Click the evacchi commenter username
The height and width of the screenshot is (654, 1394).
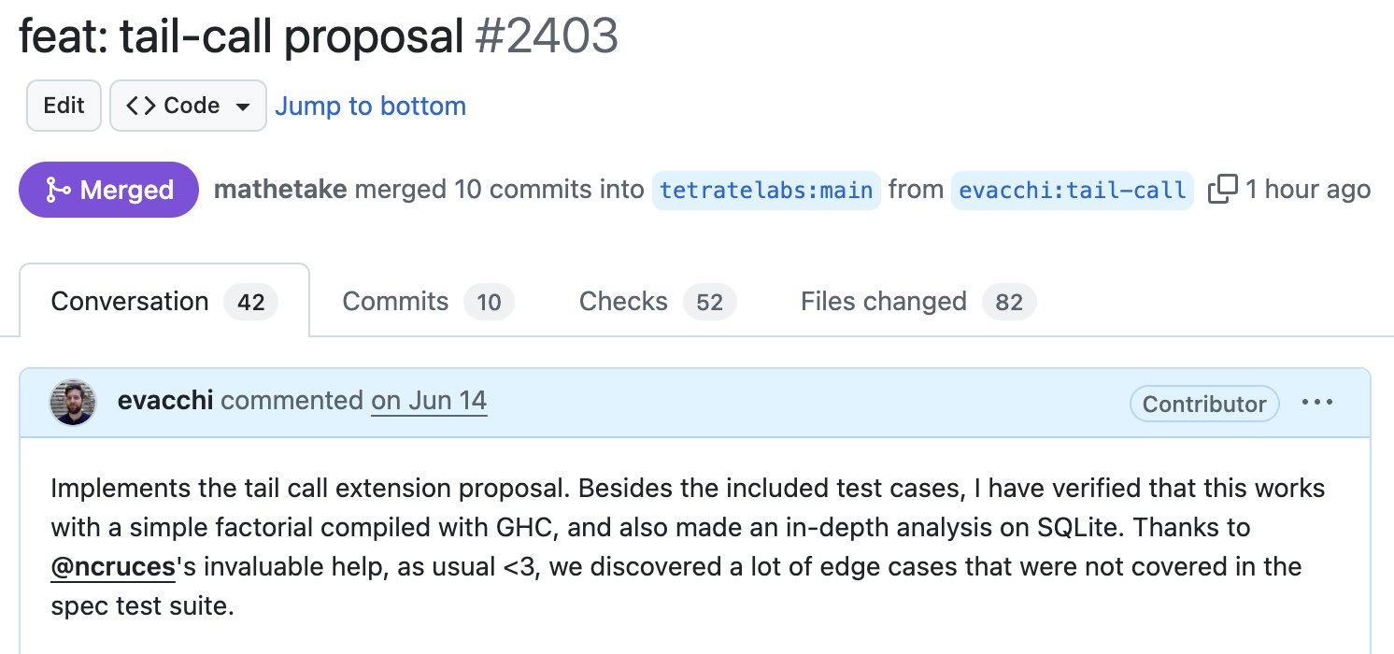pyautogui.click(x=165, y=401)
